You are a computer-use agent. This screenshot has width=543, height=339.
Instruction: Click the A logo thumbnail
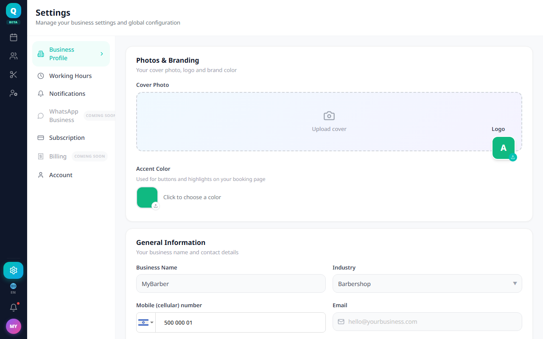coord(504,148)
